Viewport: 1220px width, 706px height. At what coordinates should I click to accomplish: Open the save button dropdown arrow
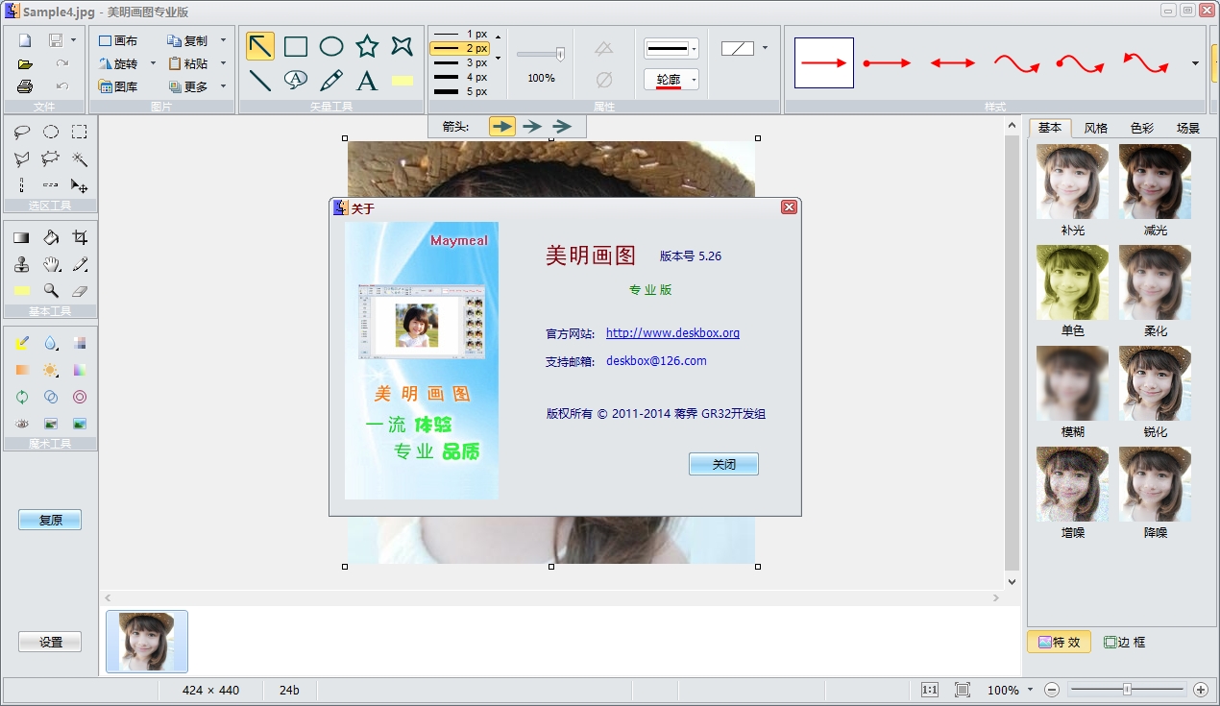point(73,41)
